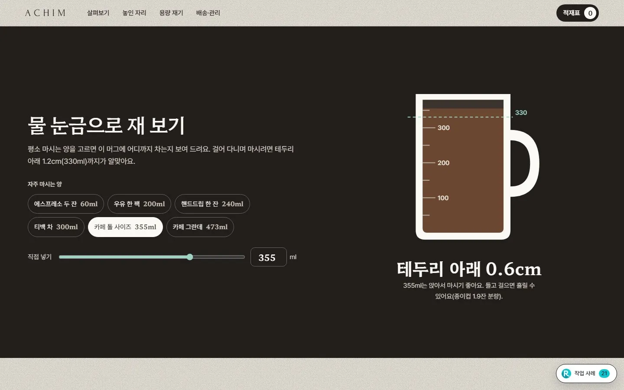
Task: Select the 우유 한 팩 200ml preset
Action: click(140, 204)
